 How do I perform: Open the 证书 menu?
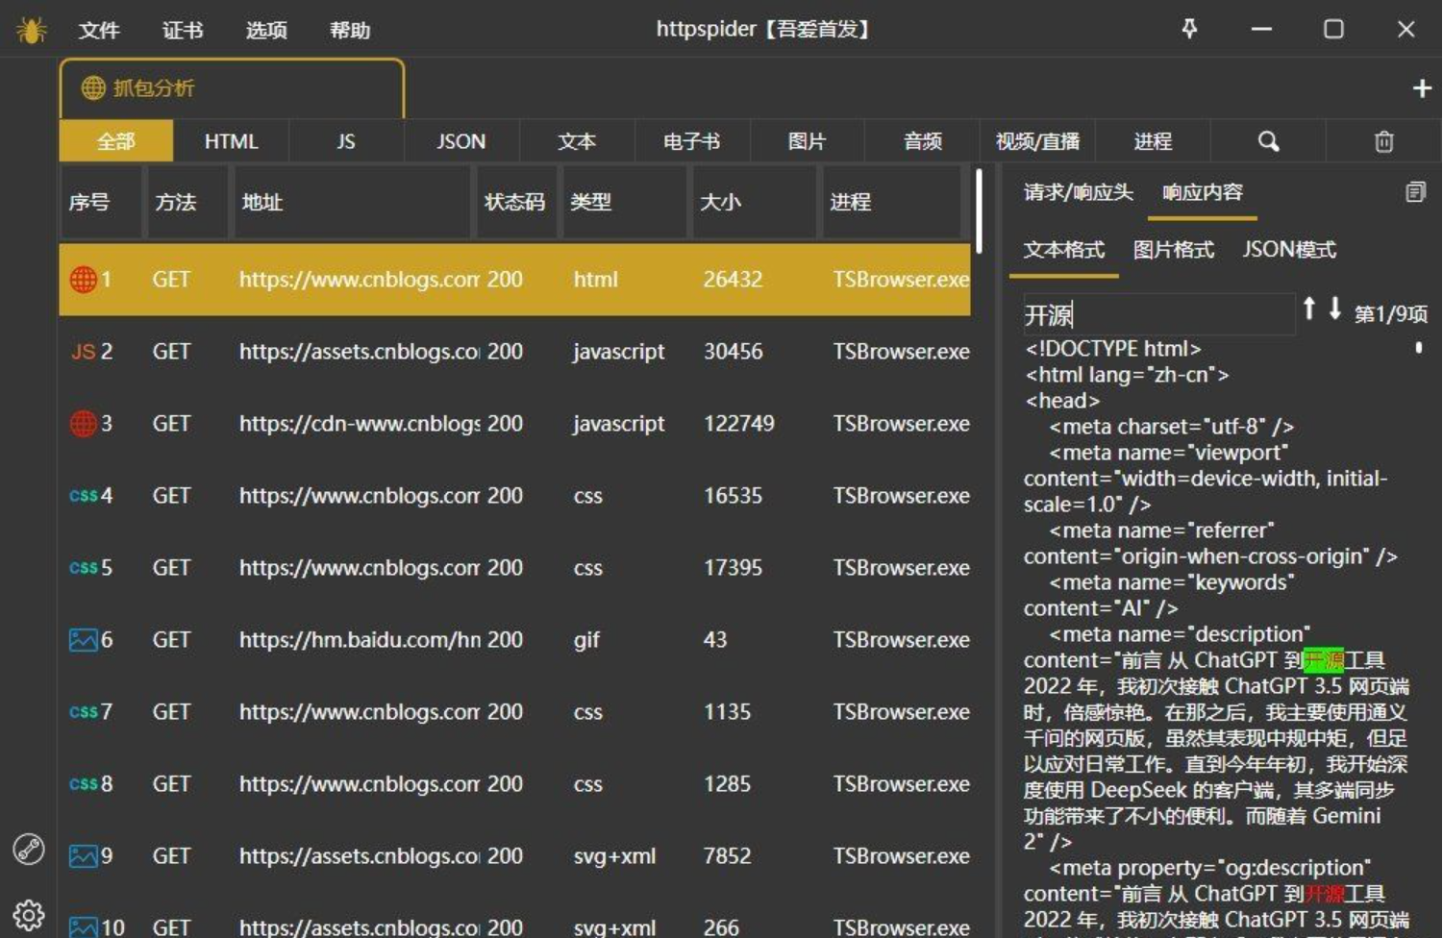pyautogui.click(x=183, y=31)
